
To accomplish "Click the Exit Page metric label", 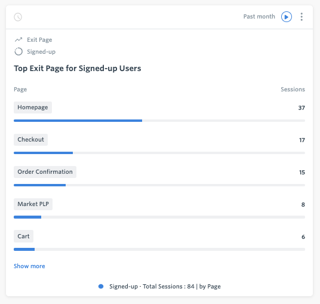I will [x=39, y=40].
